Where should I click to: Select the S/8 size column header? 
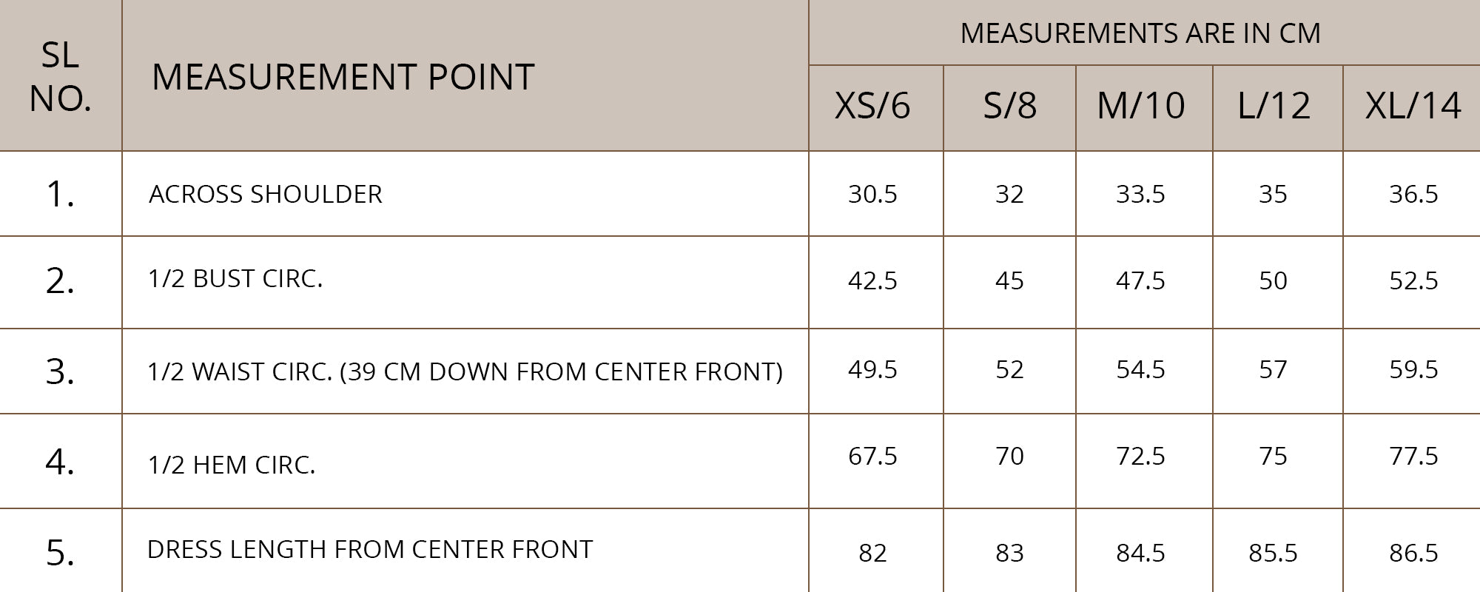pos(1009,106)
